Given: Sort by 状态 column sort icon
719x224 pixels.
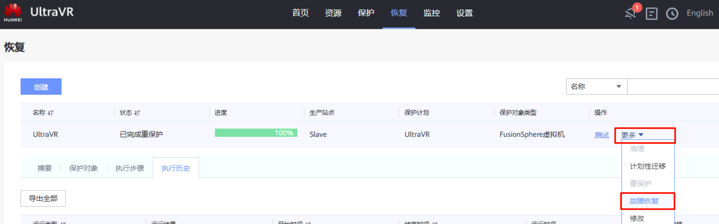Looking at the screenshot, I should 137,113.
